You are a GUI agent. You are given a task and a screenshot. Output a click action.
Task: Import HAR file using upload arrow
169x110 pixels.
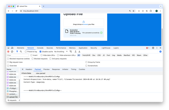75,52
